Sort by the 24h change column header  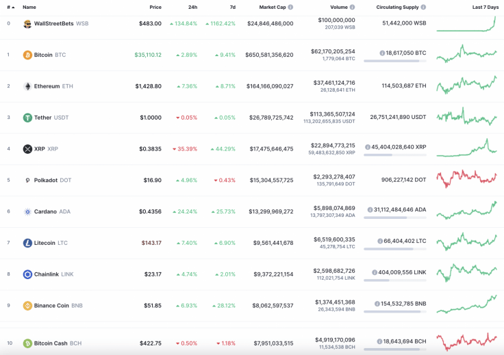(192, 7)
